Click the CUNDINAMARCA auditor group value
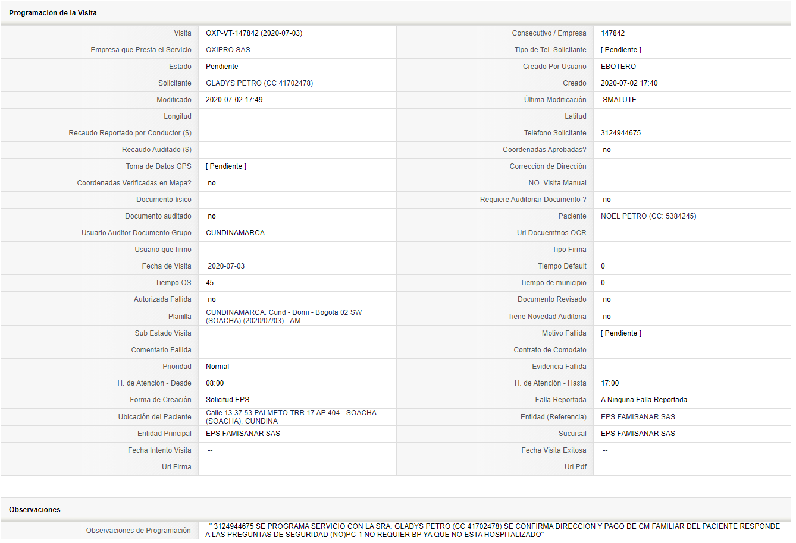The image size is (796, 543). point(236,233)
